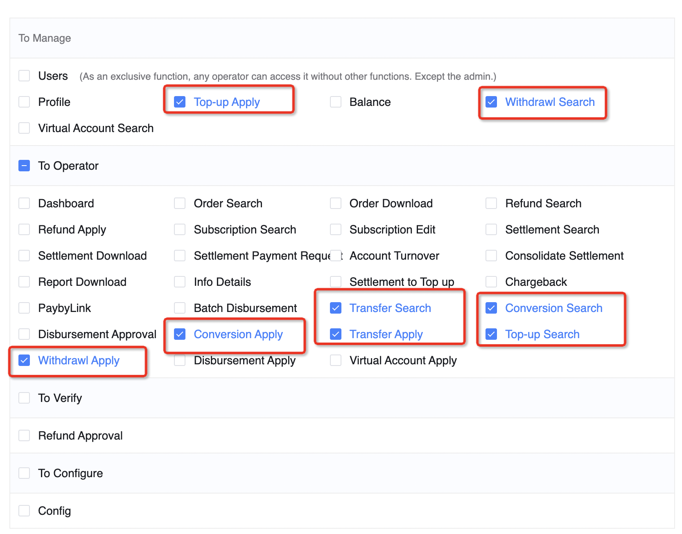The image size is (682, 534).
Task: Check the Dashboard permission
Action: click(x=24, y=203)
